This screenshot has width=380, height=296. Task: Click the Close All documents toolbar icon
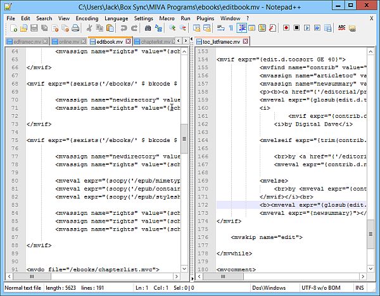pyautogui.click(x=65, y=28)
